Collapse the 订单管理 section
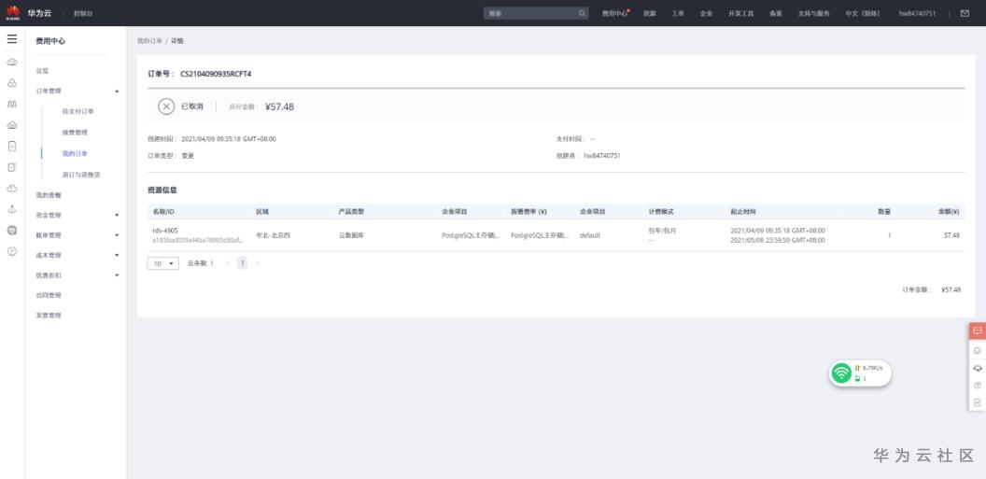Screen dimensions: 986x479 pyautogui.click(x=117, y=92)
